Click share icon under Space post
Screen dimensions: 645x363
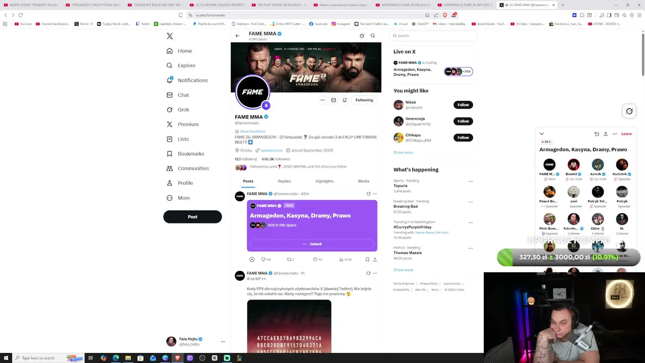pos(375,260)
